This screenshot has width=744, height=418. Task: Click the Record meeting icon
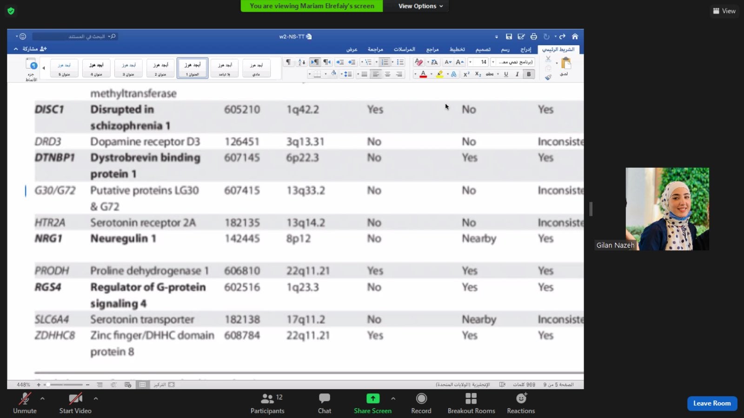click(x=421, y=398)
